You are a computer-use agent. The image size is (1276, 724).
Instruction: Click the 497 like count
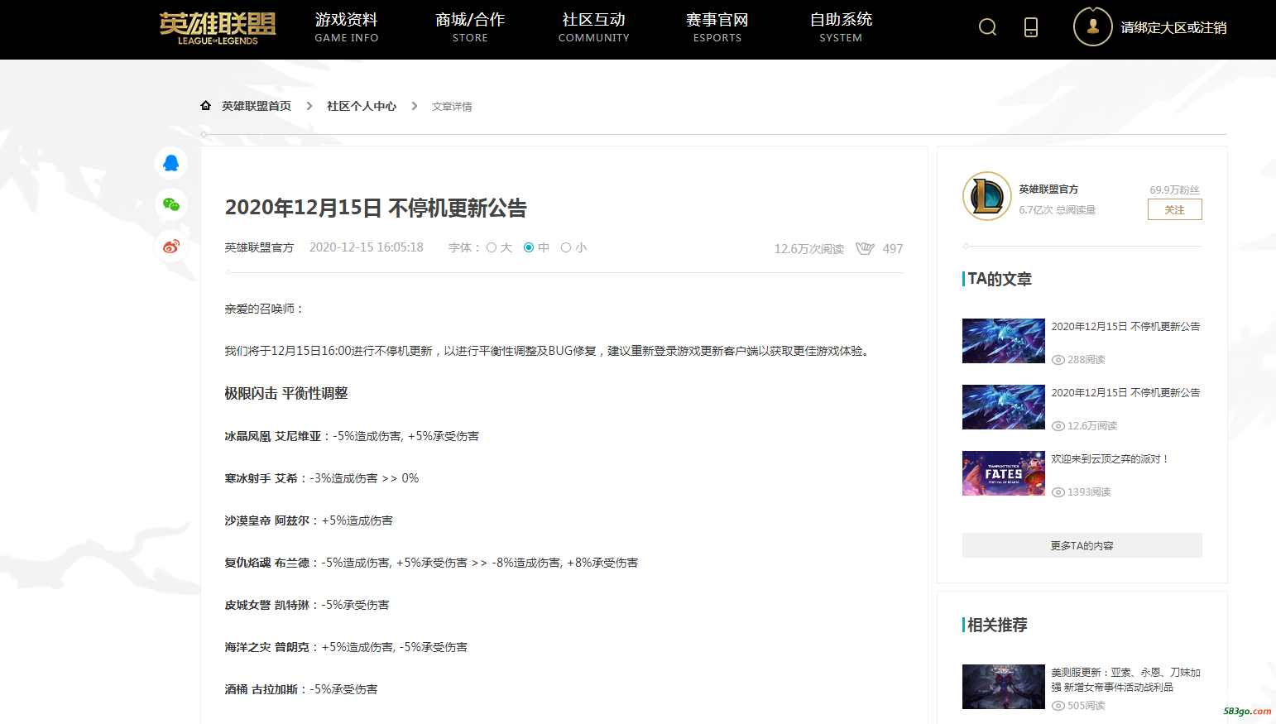tap(893, 248)
